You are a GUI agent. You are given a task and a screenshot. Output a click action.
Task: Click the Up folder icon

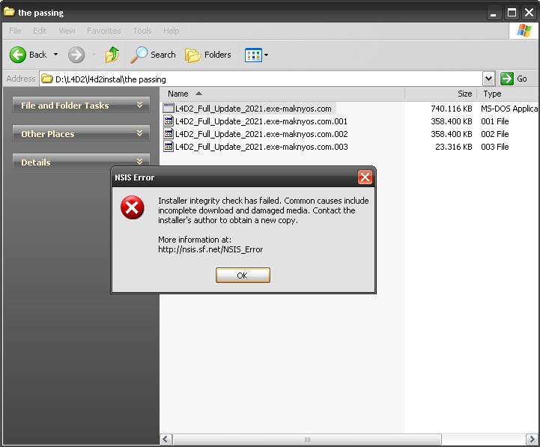coord(112,55)
